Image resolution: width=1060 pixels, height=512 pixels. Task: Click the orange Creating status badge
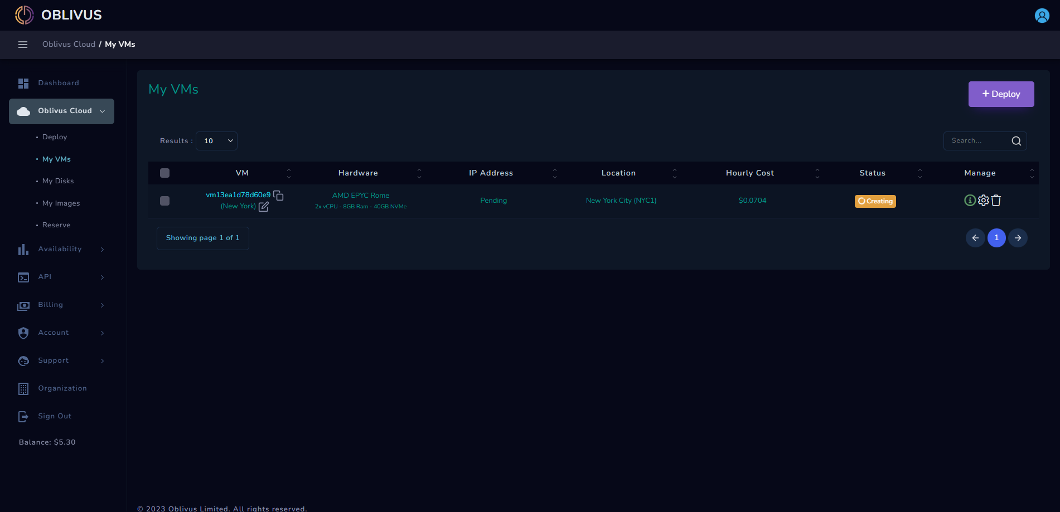(875, 201)
